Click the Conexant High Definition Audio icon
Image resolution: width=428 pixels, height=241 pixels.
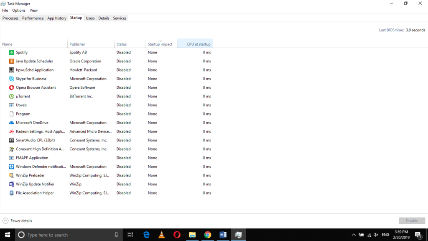tap(11, 149)
